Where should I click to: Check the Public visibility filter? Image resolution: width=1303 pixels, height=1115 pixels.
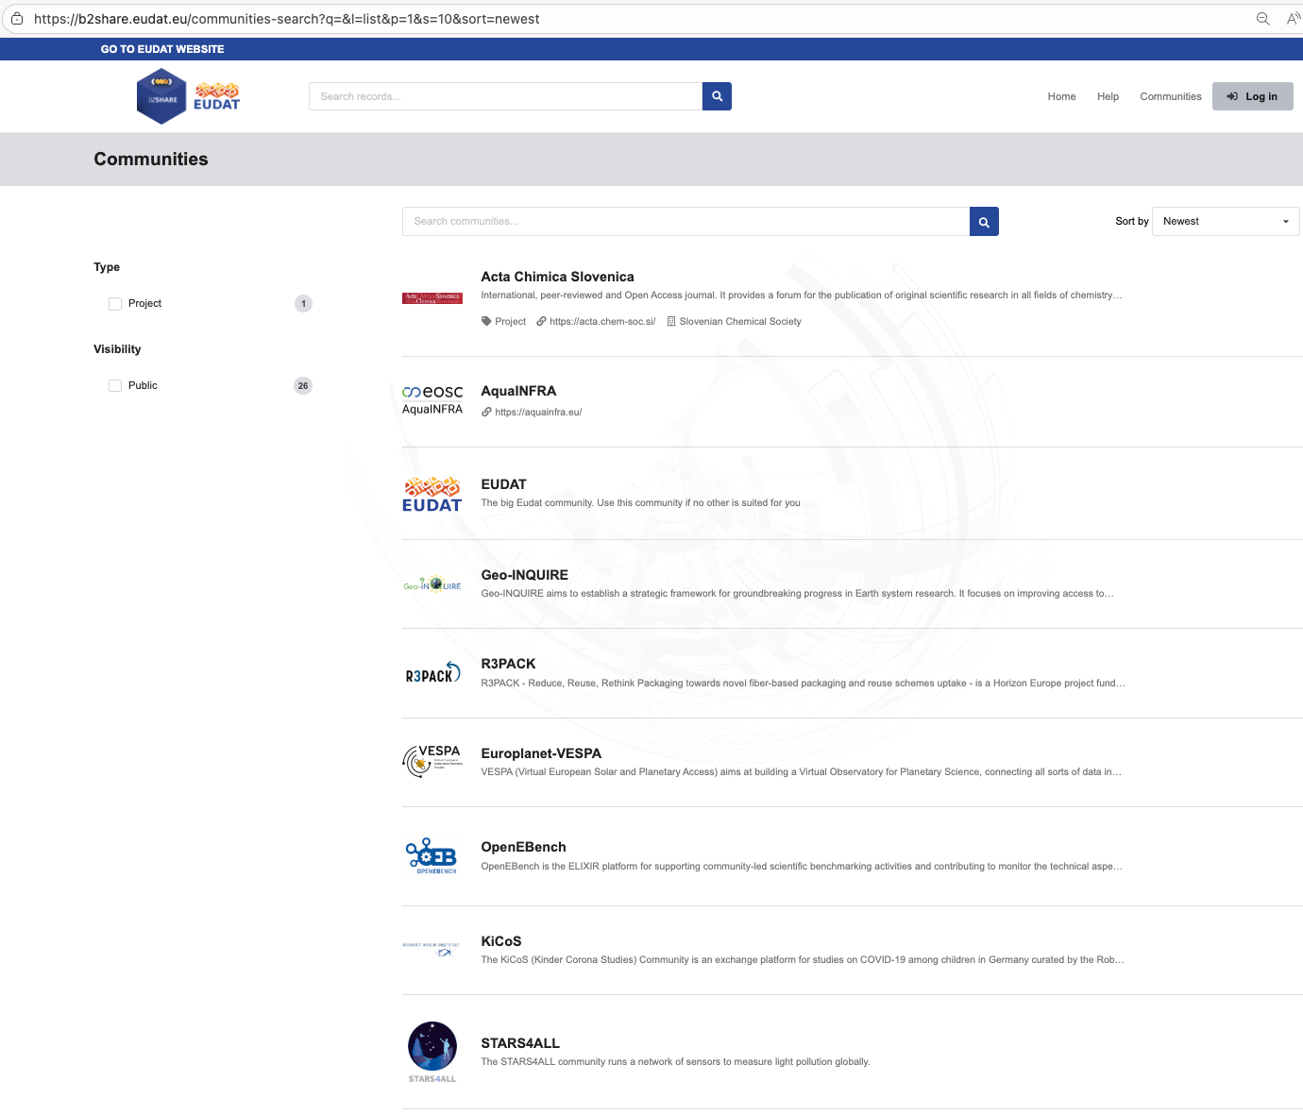(115, 386)
